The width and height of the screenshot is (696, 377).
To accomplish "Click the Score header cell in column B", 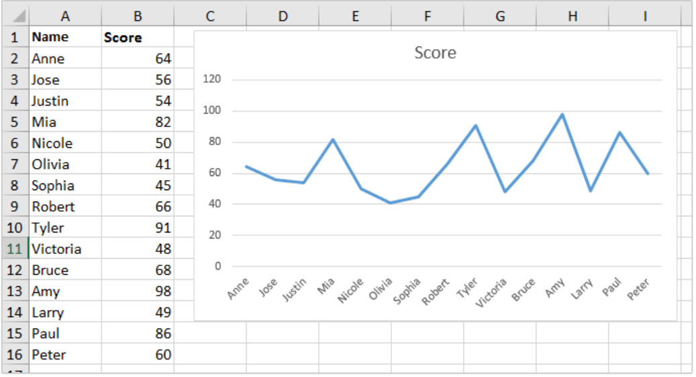I will click(138, 37).
